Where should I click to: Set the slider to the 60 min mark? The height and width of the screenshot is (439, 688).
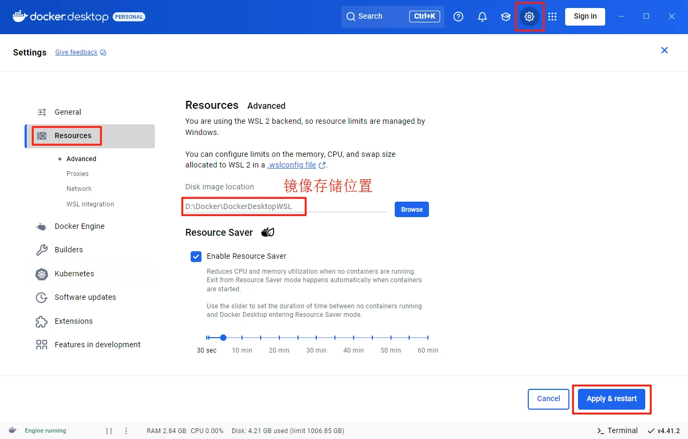pyautogui.click(x=428, y=338)
